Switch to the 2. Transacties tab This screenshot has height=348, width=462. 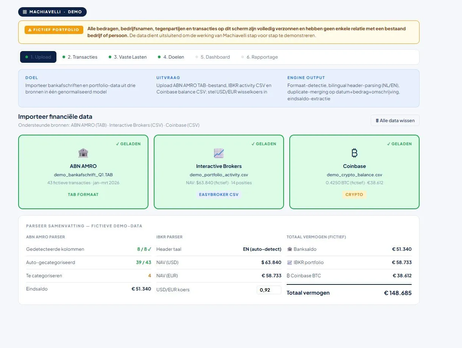[x=80, y=57]
